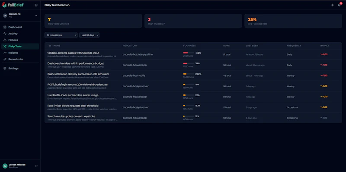Sort by Runs column header
This screenshot has height=172, width=346.
point(226,46)
